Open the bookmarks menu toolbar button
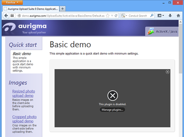 (x=160, y=15)
